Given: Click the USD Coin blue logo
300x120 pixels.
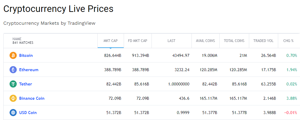Looking at the screenshot, I should pyautogui.click(x=13, y=113).
